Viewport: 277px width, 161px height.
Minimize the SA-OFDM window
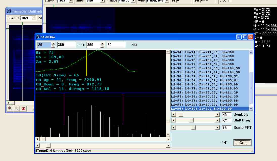click(x=239, y=37)
